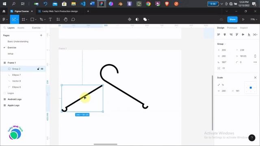Toggle lock on Group 2 layer
Viewport: 260px width, 146px height.
click(38, 69)
